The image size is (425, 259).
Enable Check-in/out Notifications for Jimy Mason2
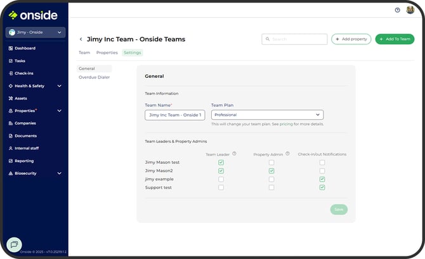322,171
